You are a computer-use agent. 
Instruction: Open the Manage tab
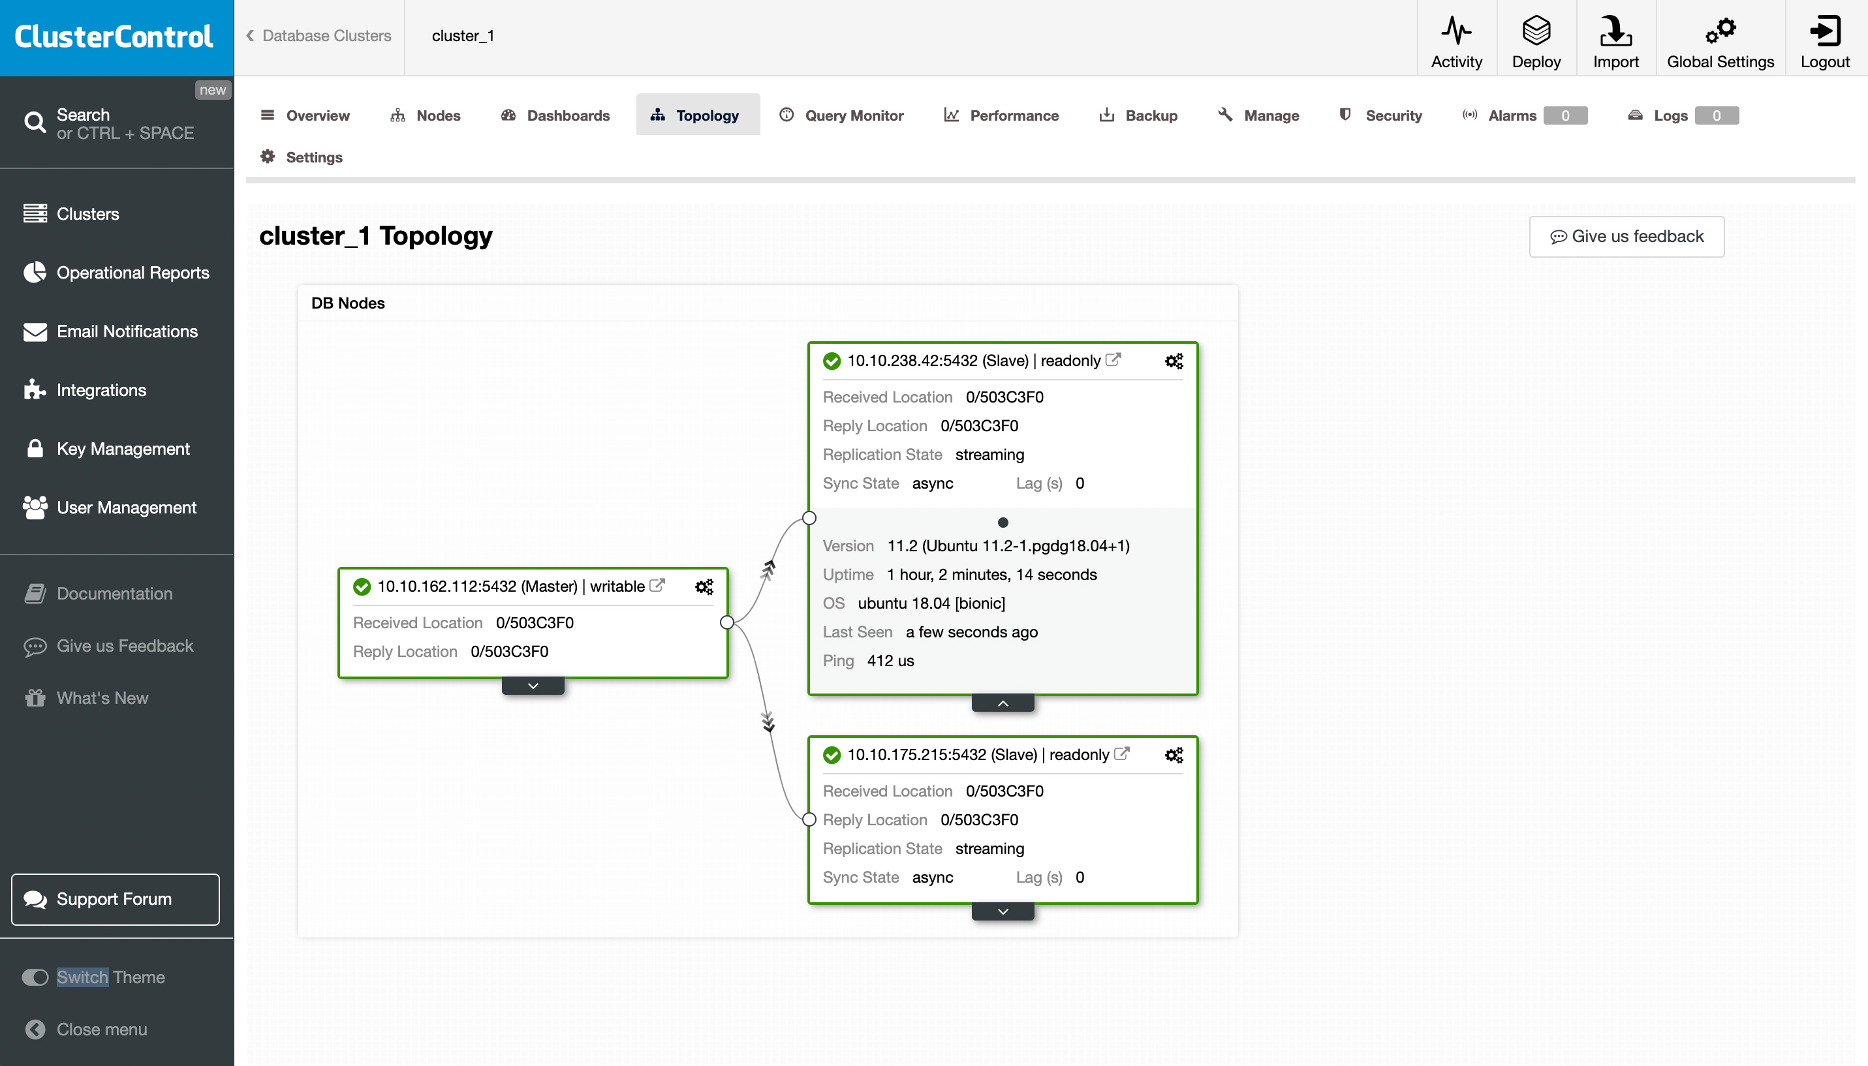1259,115
